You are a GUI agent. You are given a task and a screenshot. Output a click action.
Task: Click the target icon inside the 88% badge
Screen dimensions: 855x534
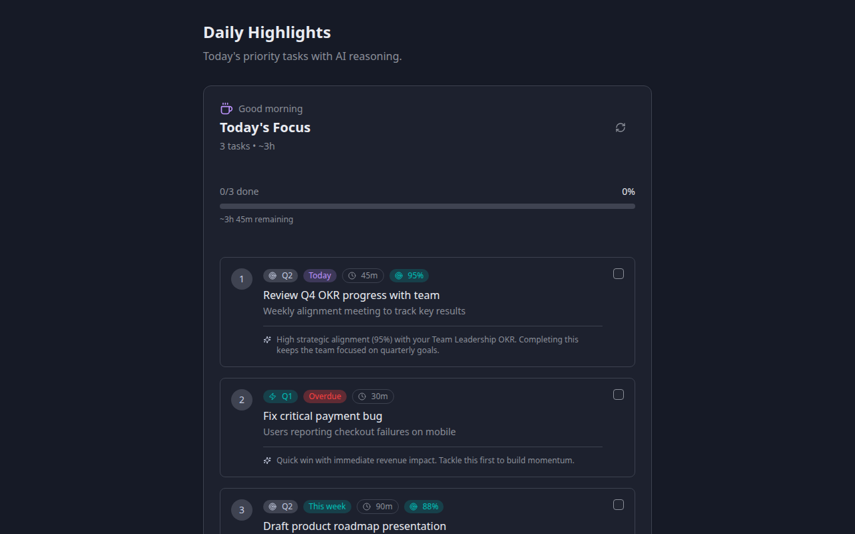point(413,507)
